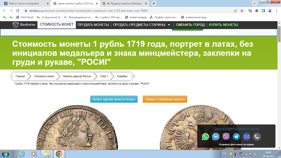Open VK contact icon
Viewport: 281px width, 158px height.
216,137
